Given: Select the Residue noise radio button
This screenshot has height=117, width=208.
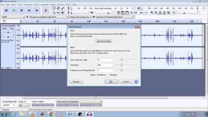Looking at the screenshot, I should [109, 75].
